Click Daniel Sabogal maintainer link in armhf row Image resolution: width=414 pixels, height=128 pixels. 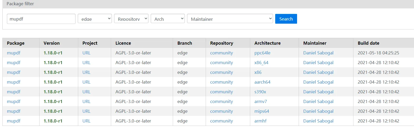pyautogui.click(x=318, y=121)
